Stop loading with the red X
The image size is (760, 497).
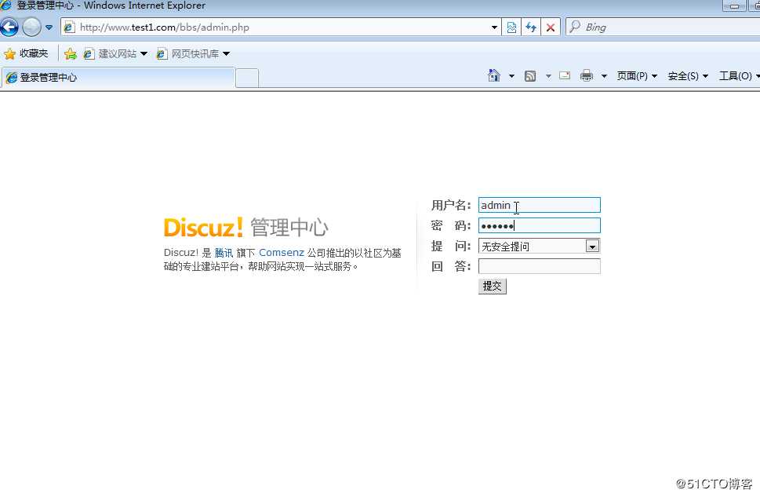pyautogui.click(x=551, y=27)
